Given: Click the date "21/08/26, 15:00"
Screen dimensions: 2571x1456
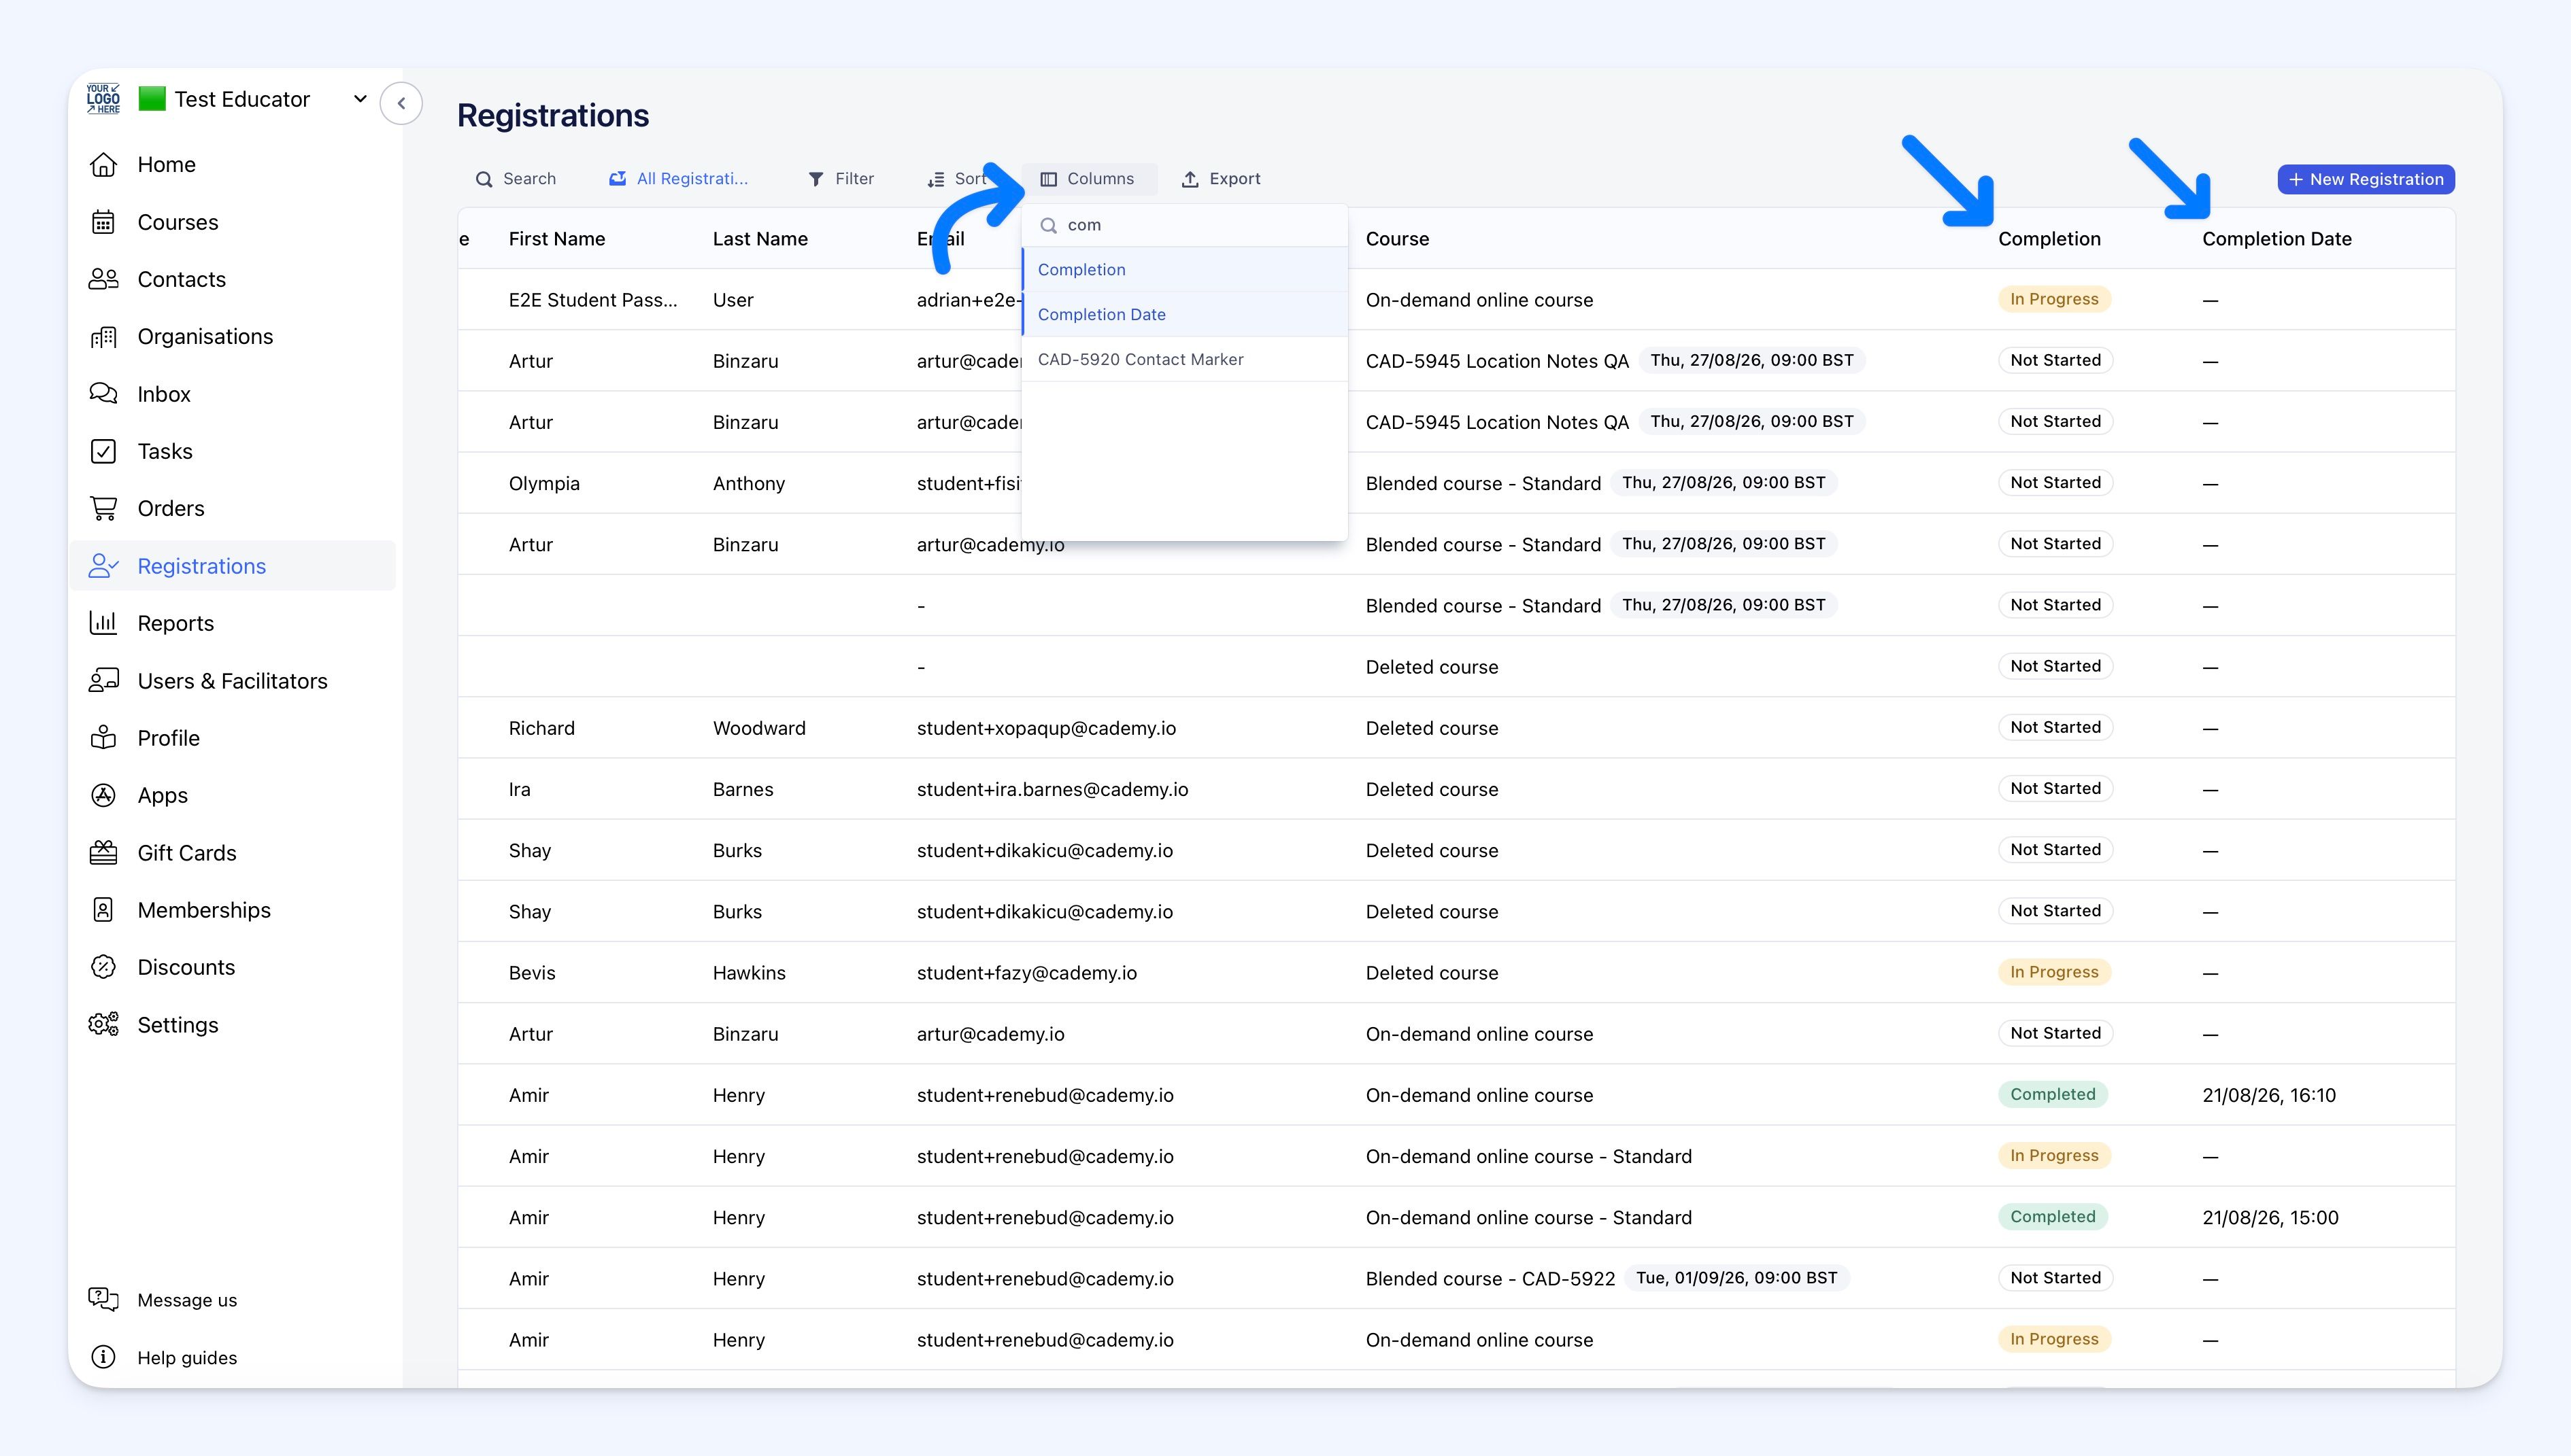Looking at the screenshot, I should point(2270,1218).
